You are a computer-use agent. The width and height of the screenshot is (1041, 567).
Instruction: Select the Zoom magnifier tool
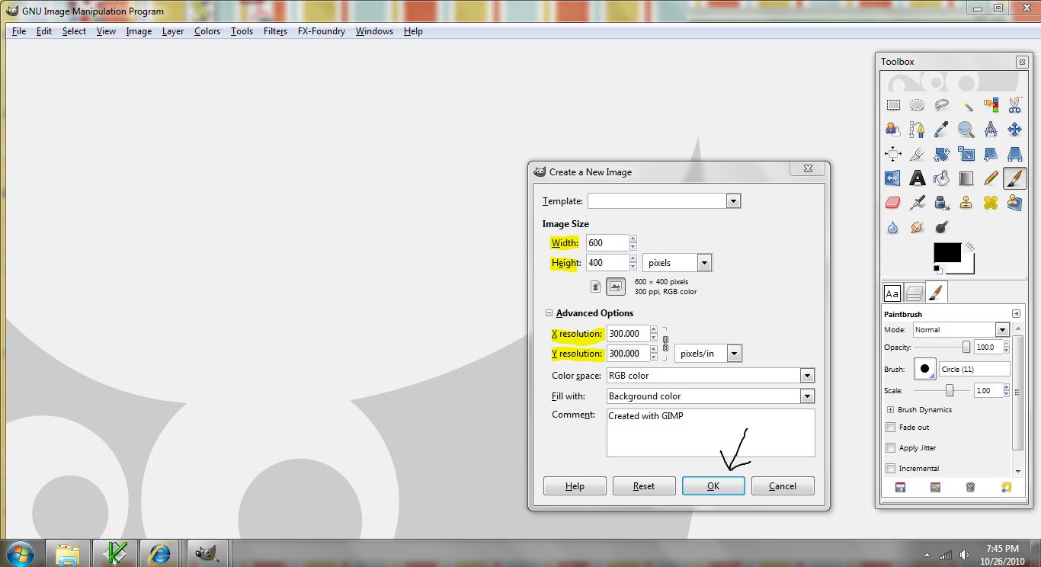tap(966, 130)
